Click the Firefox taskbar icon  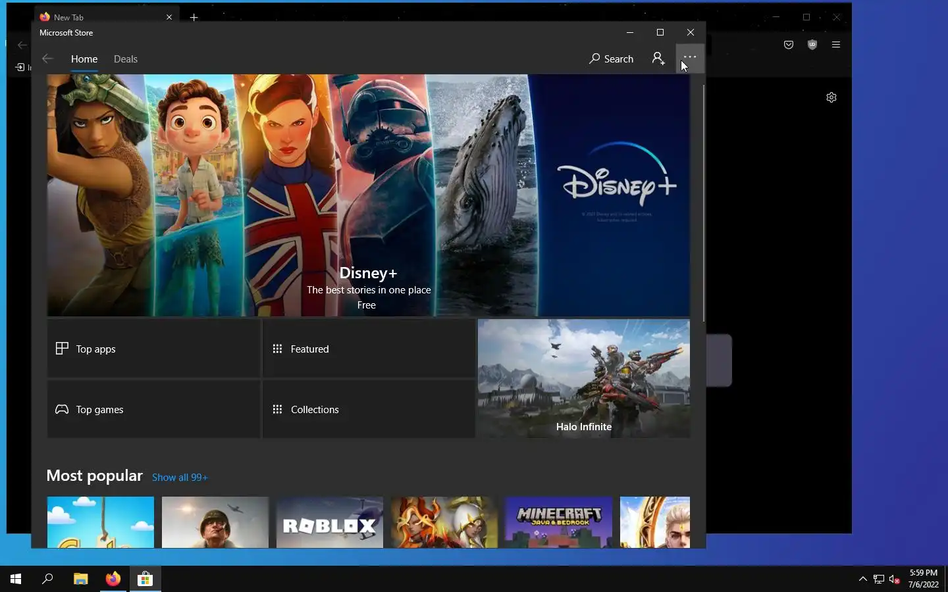click(x=113, y=579)
